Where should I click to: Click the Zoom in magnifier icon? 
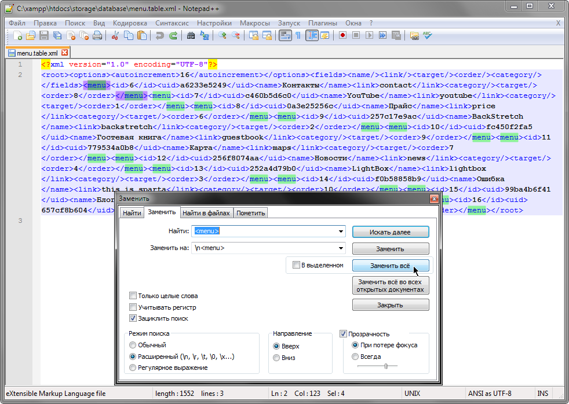pos(223,35)
